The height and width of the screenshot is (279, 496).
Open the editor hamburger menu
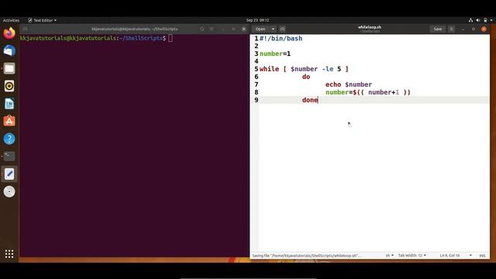click(451, 29)
